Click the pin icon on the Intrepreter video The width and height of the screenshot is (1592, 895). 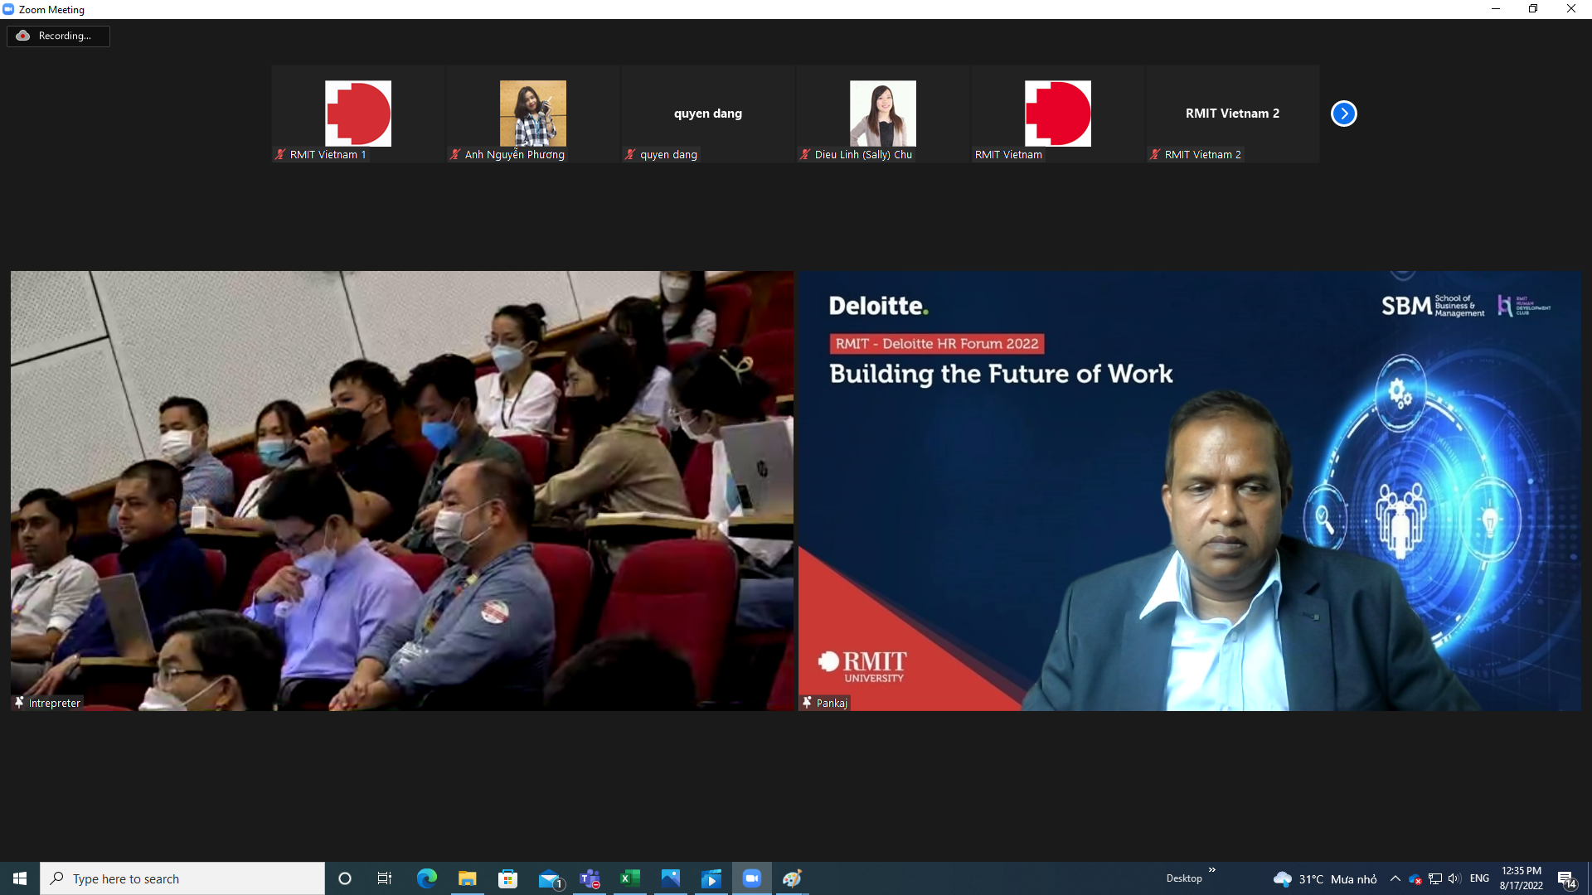pos(19,703)
